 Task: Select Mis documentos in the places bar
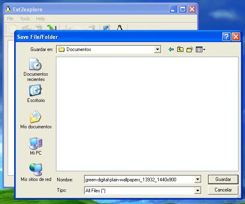click(x=36, y=120)
